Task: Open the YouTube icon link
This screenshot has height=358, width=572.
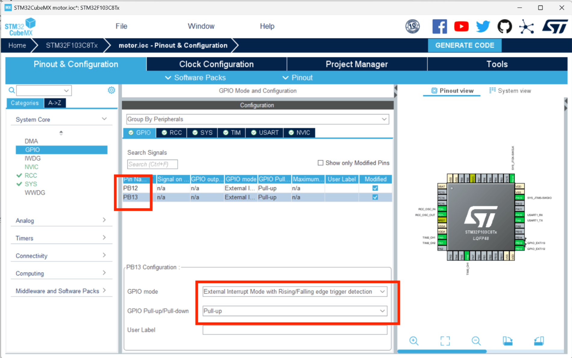Action: pyautogui.click(x=461, y=26)
